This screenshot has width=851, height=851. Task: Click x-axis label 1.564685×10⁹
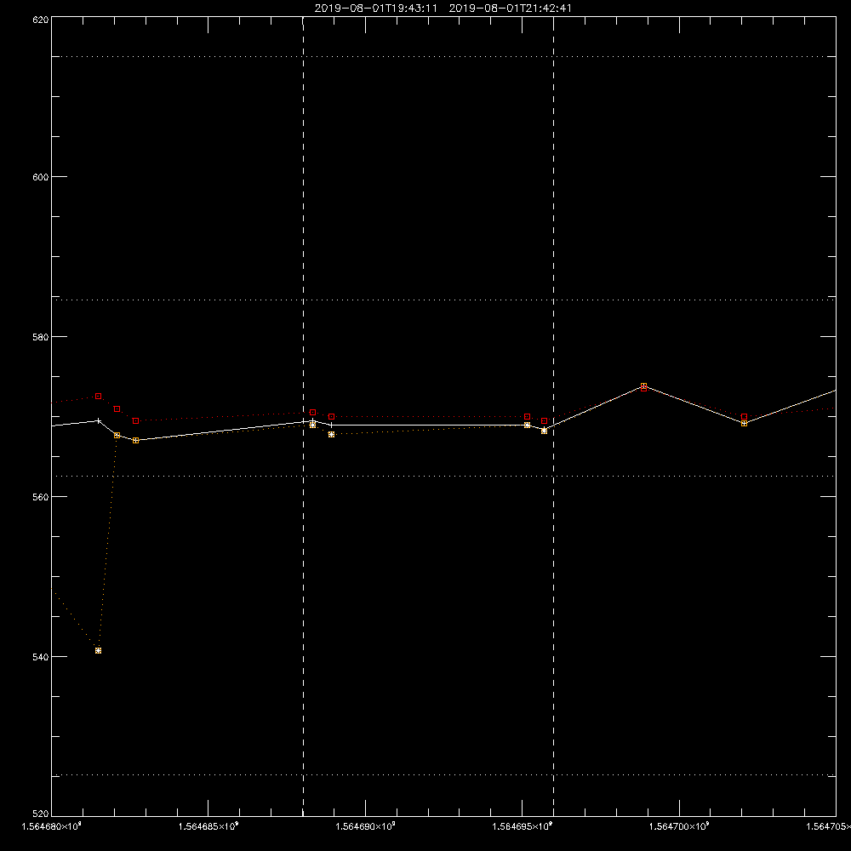click(x=208, y=826)
